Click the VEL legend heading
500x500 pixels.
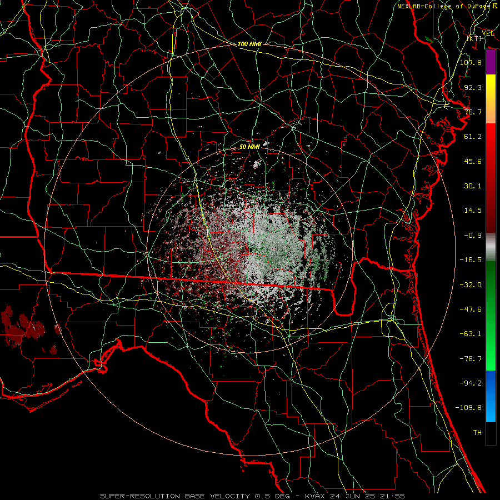pos(488,33)
